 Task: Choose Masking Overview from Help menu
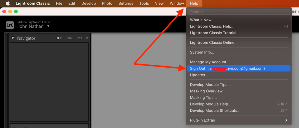[x=208, y=91]
